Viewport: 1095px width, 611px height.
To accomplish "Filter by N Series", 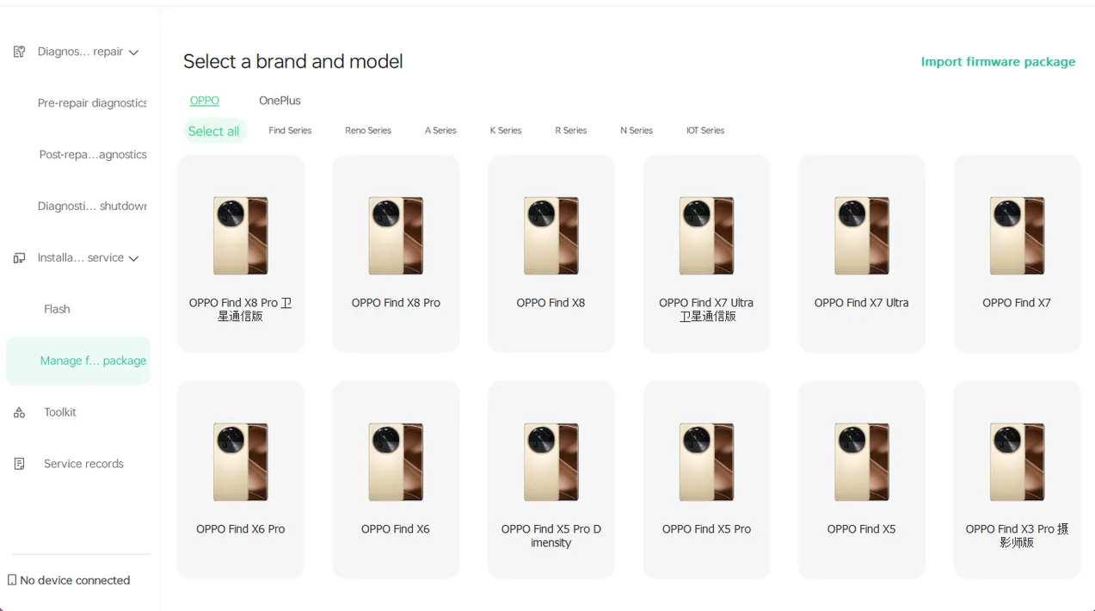I will (x=637, y=131).
